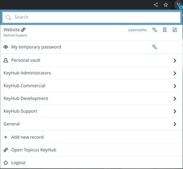
Task: Copy temporary password with key icon
Action: pos(154,47)
